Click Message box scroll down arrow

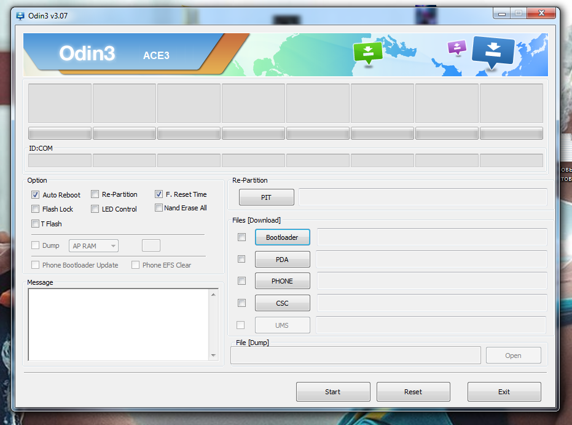tap(213, 355)
